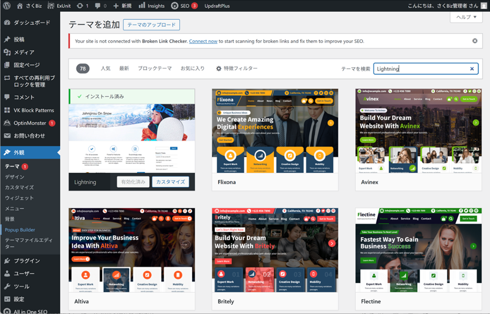Open ツール in the sidebar
The width and height of the screenshot is (490, 314).
point(30,286)
